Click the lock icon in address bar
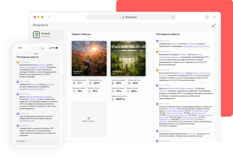This screenshot has height=157, width=233. click(x=123, y=17)
